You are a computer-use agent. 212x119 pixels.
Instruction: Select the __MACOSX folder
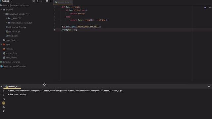tap(15, 19)
